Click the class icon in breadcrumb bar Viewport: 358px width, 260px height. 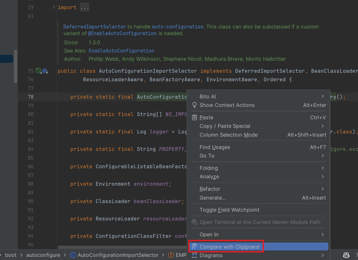[73, 255]
